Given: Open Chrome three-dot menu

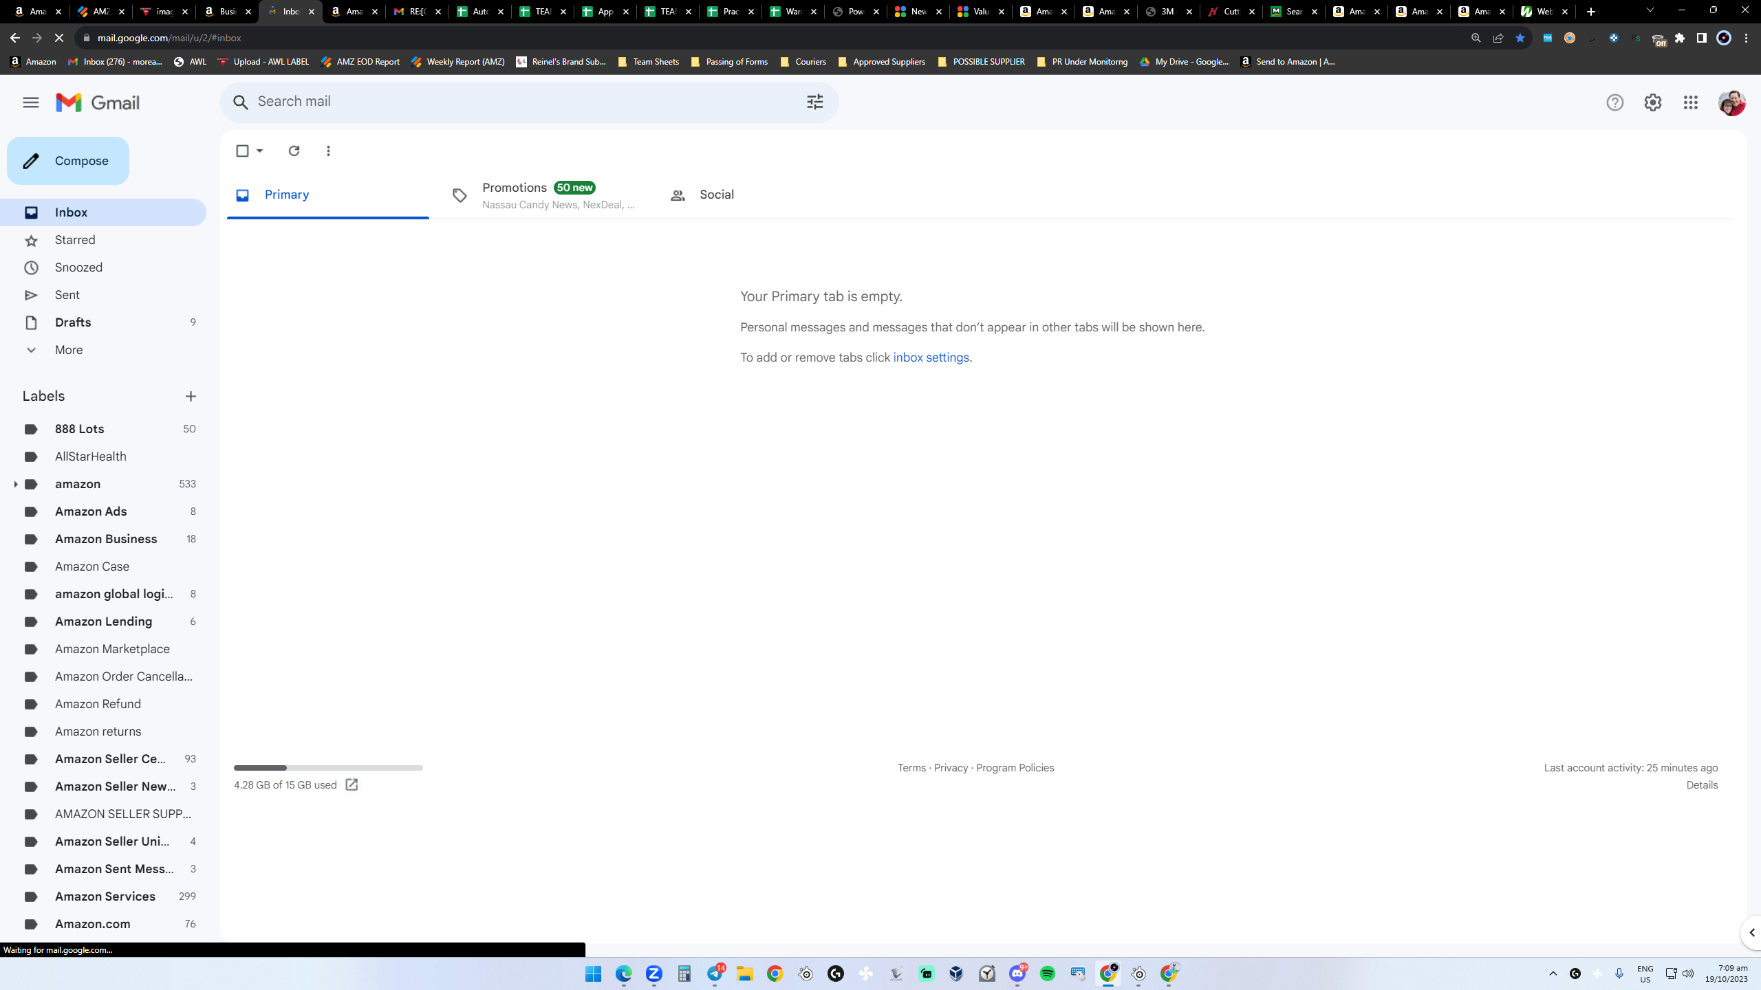Looking at the screenshot, I should pos(1747,38).
